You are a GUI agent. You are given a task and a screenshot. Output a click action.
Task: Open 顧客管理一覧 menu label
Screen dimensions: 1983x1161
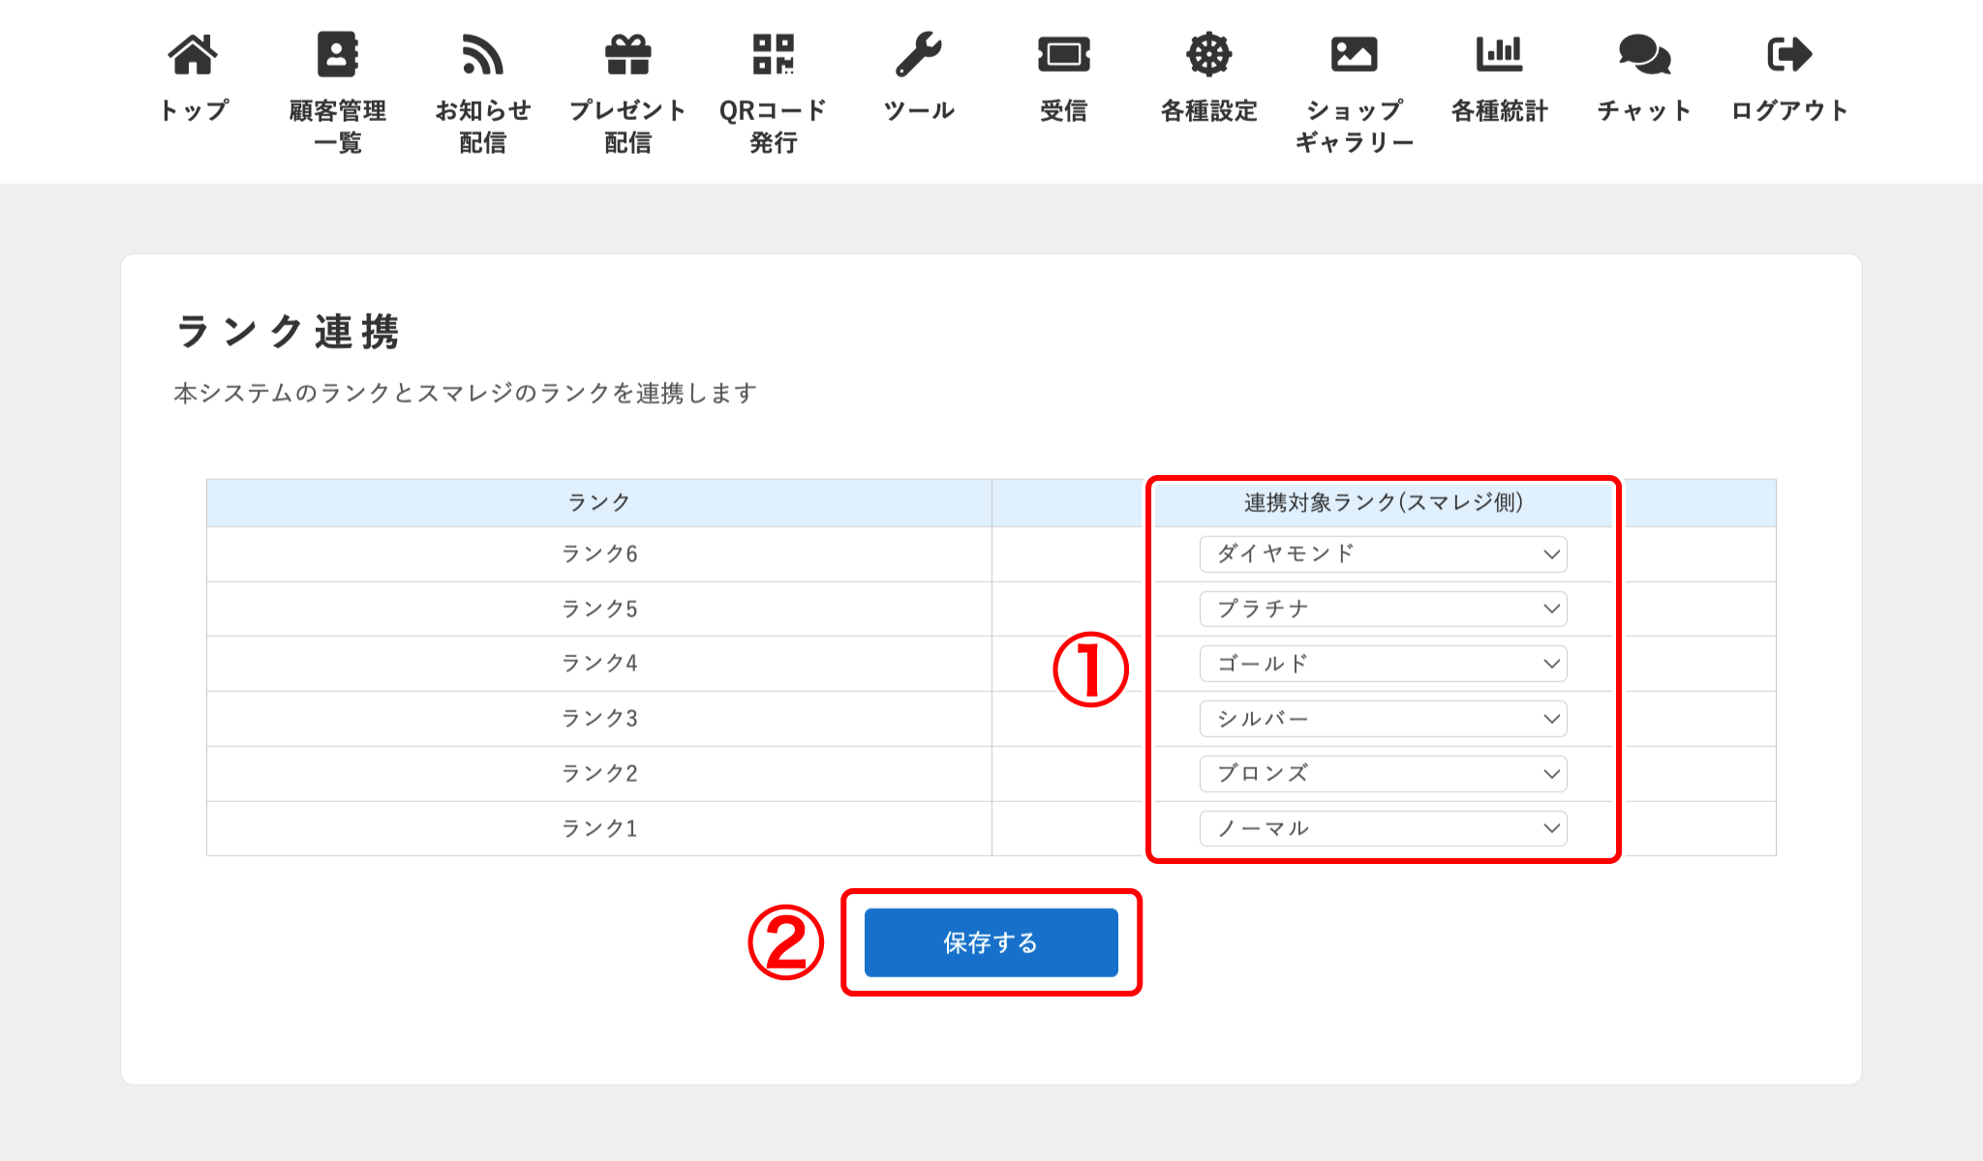(338, 127)
